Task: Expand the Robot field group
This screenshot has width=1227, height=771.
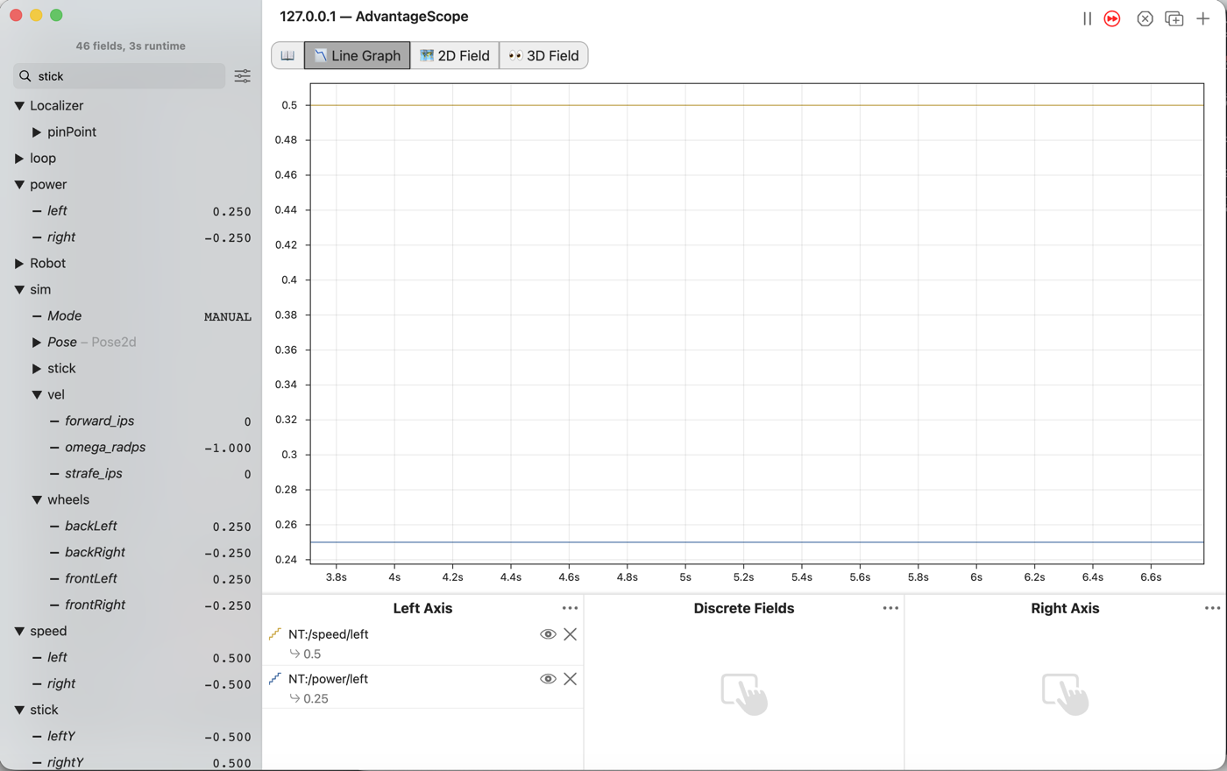Action: (x=19, y=264)
